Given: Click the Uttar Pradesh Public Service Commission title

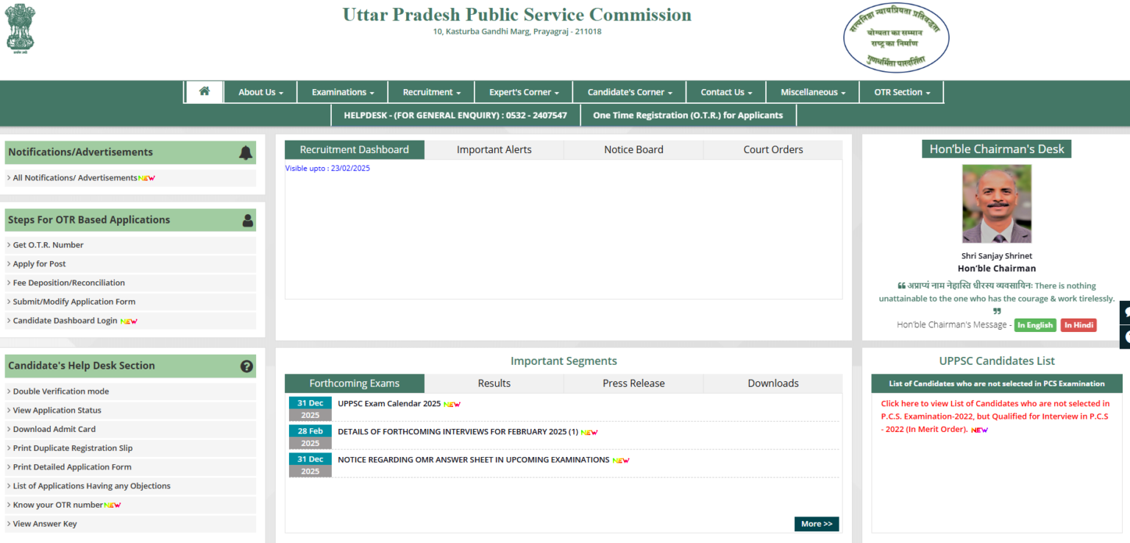Looking at the screenshot, I should pos(517,15).
